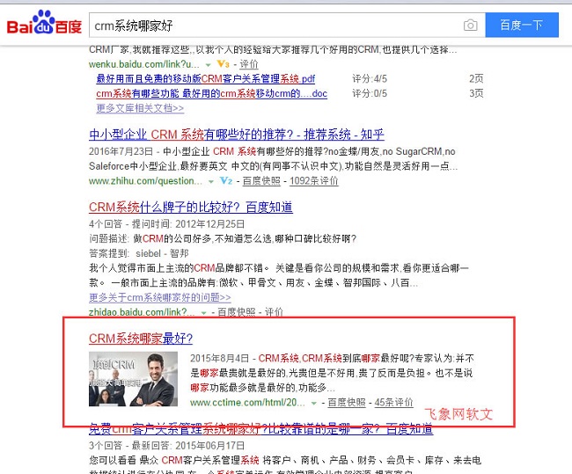The height and width of the screenshot is (474, 572).
Task: Click the 顶创CRM businessman thumbnail
Action: click(x=133, y=379)
